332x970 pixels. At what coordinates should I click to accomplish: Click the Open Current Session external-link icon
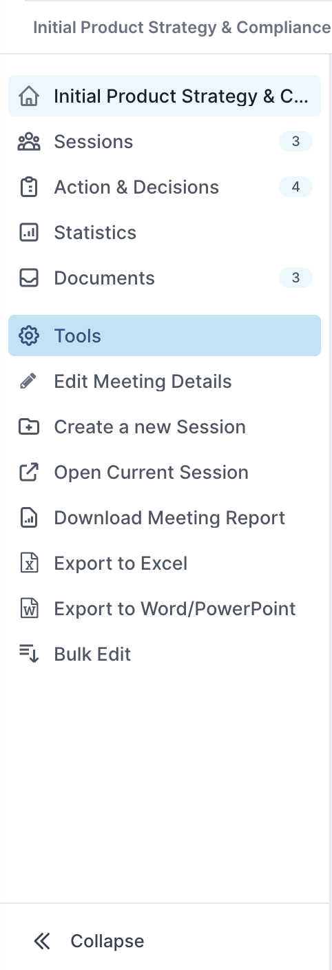coord(29,473)
